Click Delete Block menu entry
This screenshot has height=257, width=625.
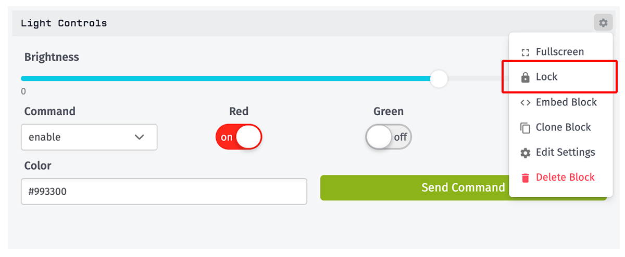click(x=560, y=177)
